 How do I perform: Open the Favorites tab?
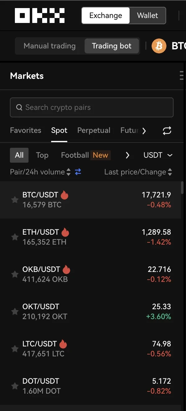[x=25, y=130]
